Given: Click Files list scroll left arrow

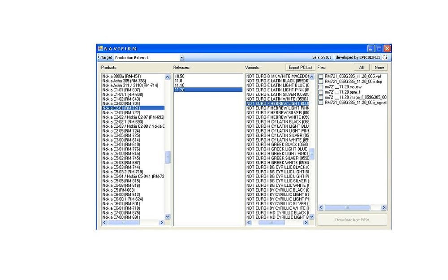Looking at the screenshot, I should click(x=321, y=207).
